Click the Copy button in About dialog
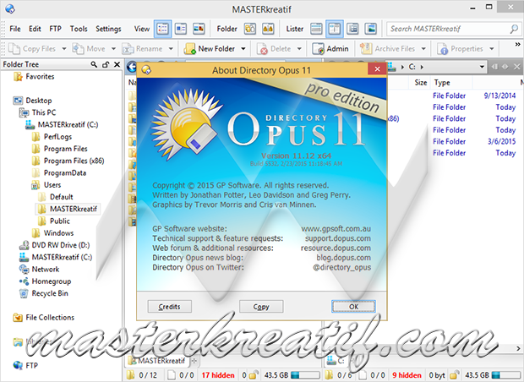Image resolution: width=524 pixels, height=382 pixels. pos(261,307)
